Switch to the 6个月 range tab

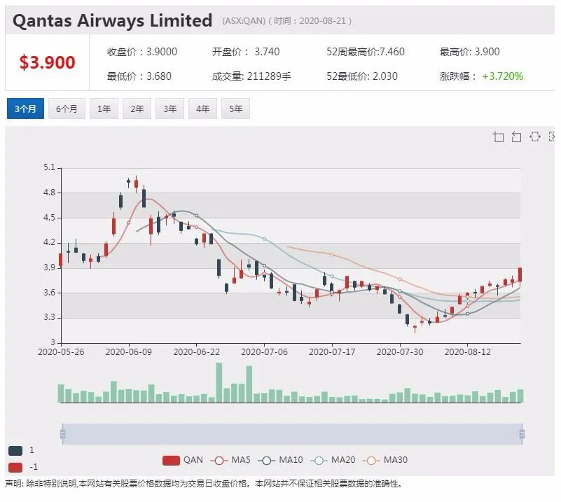coord(67,109)
